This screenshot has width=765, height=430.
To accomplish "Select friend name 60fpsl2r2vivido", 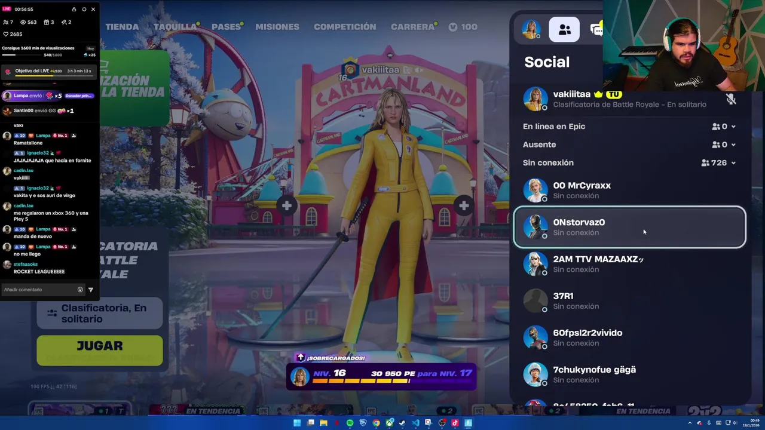I will 587,333.
